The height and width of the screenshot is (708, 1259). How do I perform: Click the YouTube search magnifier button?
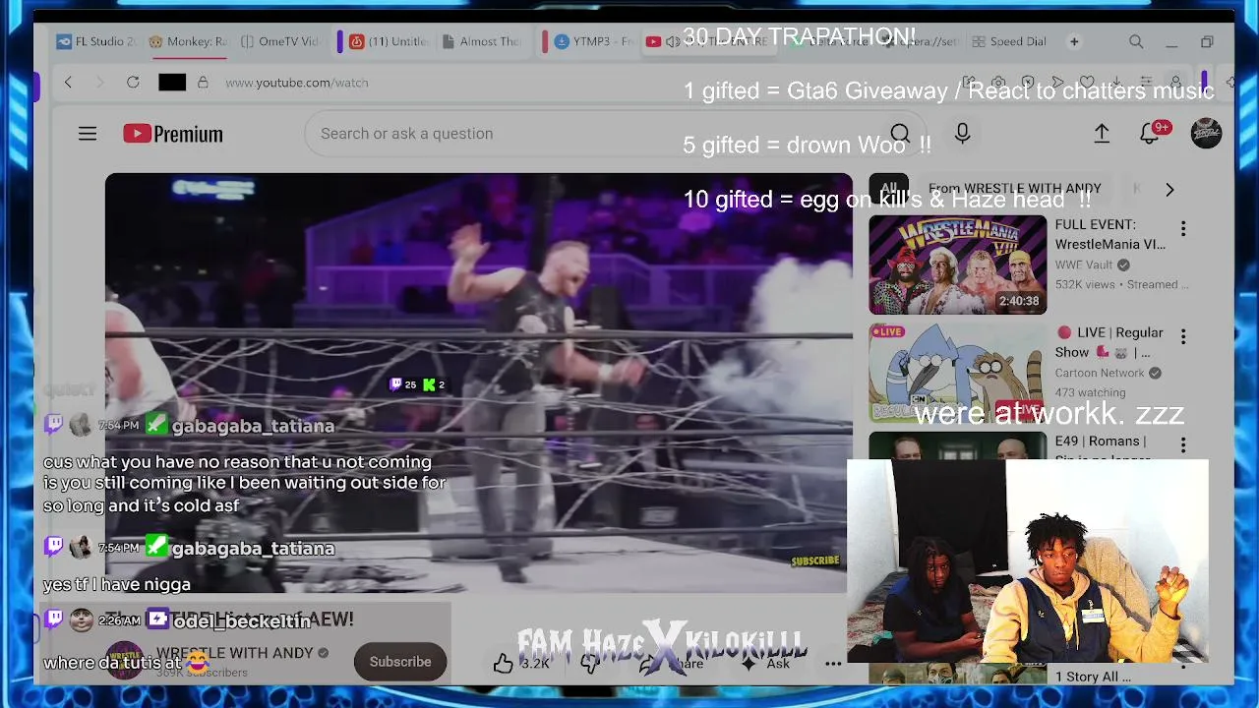[900, 134]
